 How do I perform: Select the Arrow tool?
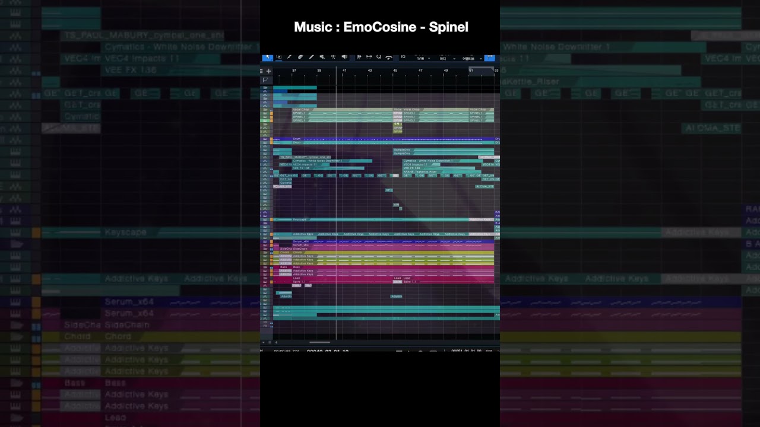click(268, 58)
